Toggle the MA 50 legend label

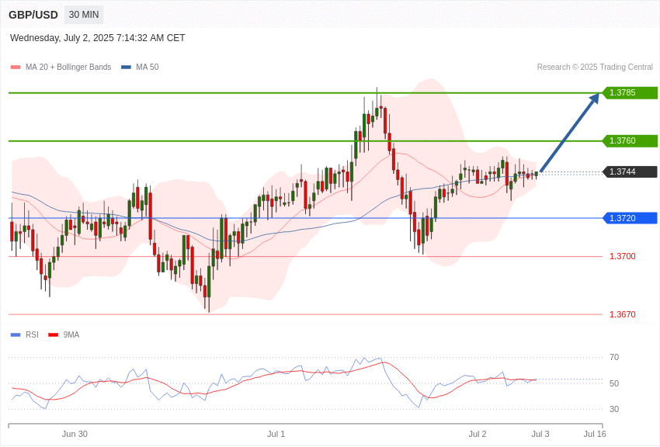click(x=148, y=68)
